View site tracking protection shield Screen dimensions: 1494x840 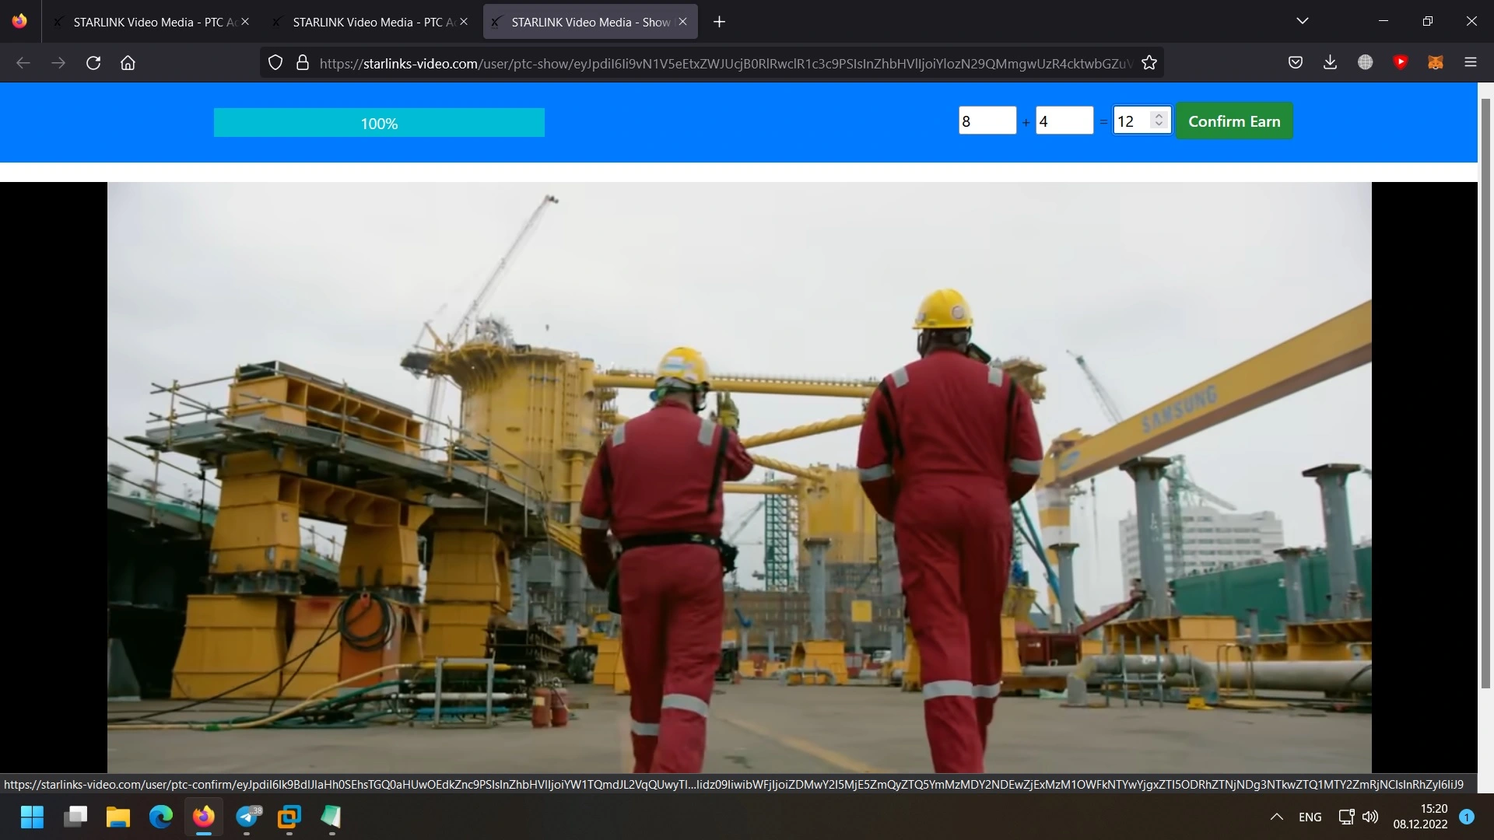(x=275, y=63)
